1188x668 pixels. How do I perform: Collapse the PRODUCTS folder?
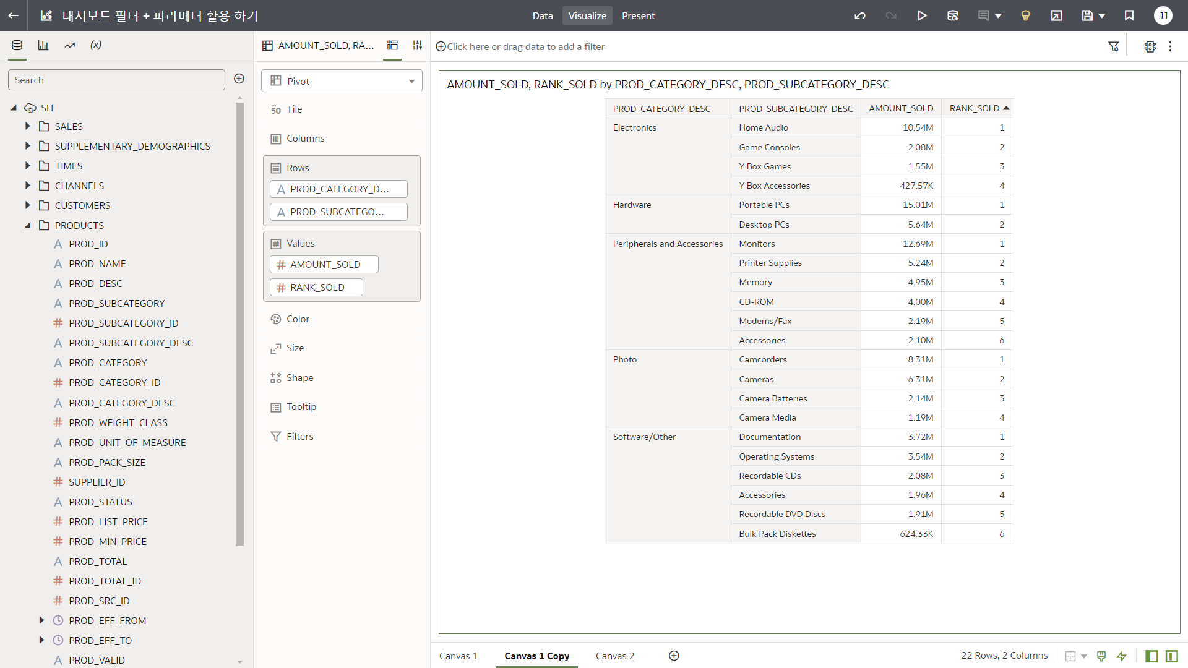point(27,225)
